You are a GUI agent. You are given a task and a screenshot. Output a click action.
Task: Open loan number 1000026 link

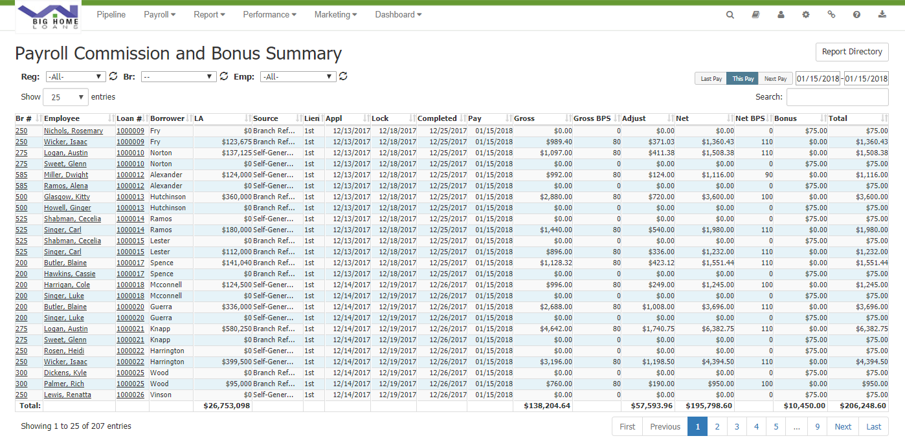[x=130, y=395]
